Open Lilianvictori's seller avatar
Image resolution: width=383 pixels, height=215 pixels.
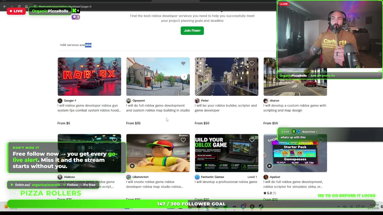[x=129, y=177]
